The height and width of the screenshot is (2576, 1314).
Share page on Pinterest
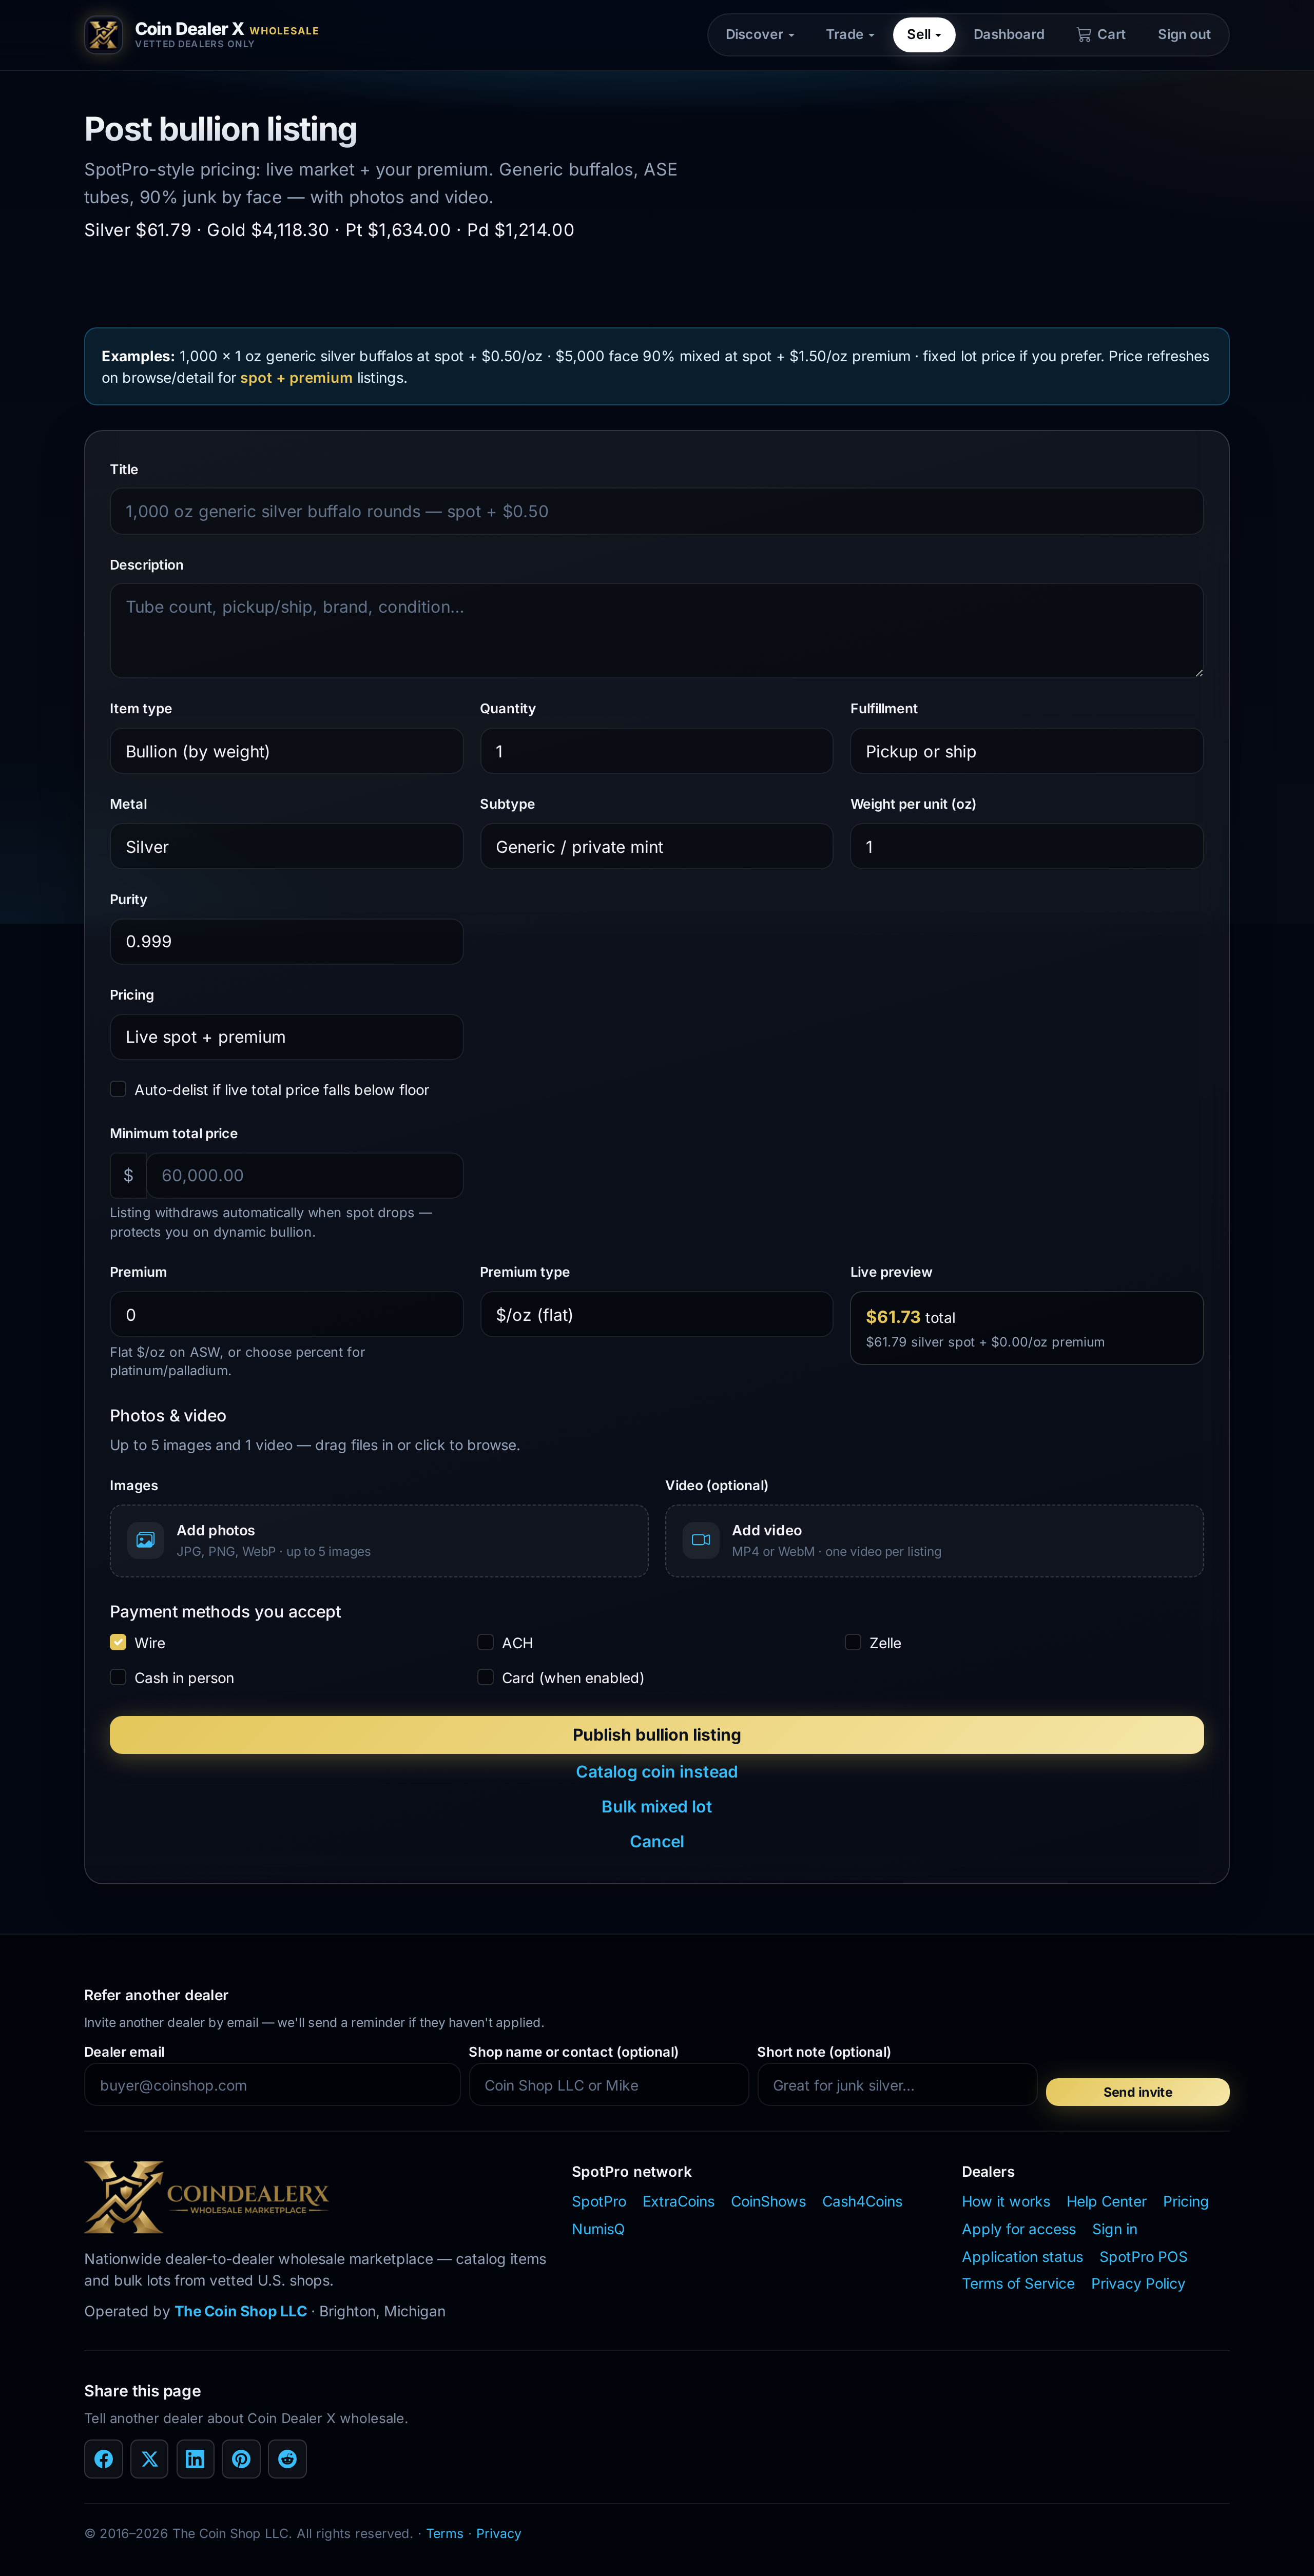click(x=241, y=2459)
